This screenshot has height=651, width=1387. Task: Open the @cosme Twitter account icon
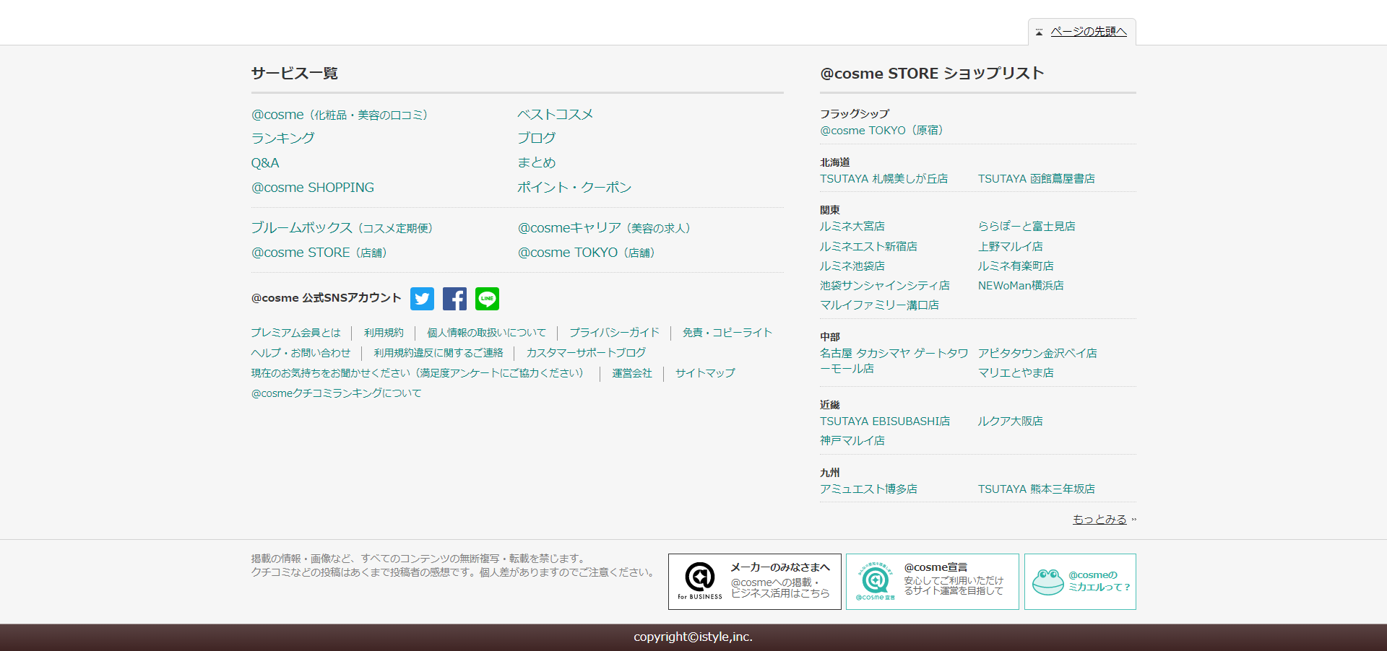click(422, 299)
